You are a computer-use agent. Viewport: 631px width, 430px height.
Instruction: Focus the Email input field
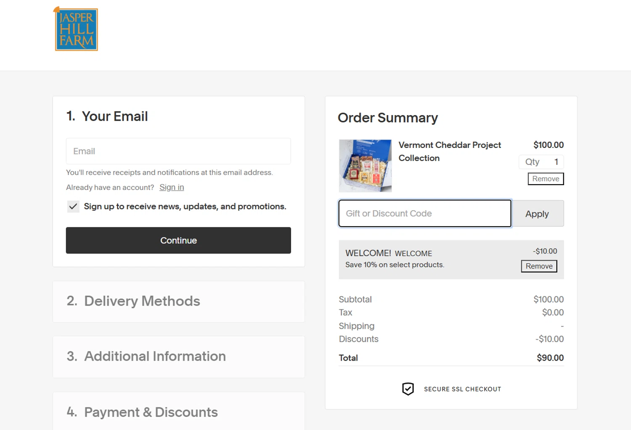[178, 151]
